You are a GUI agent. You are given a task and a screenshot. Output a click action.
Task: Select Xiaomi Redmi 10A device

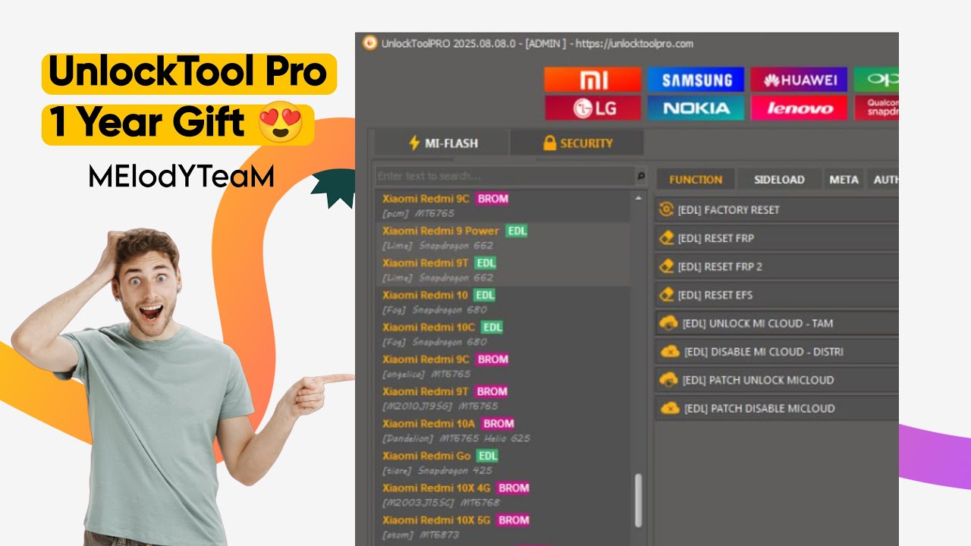[x=504, y=431]
